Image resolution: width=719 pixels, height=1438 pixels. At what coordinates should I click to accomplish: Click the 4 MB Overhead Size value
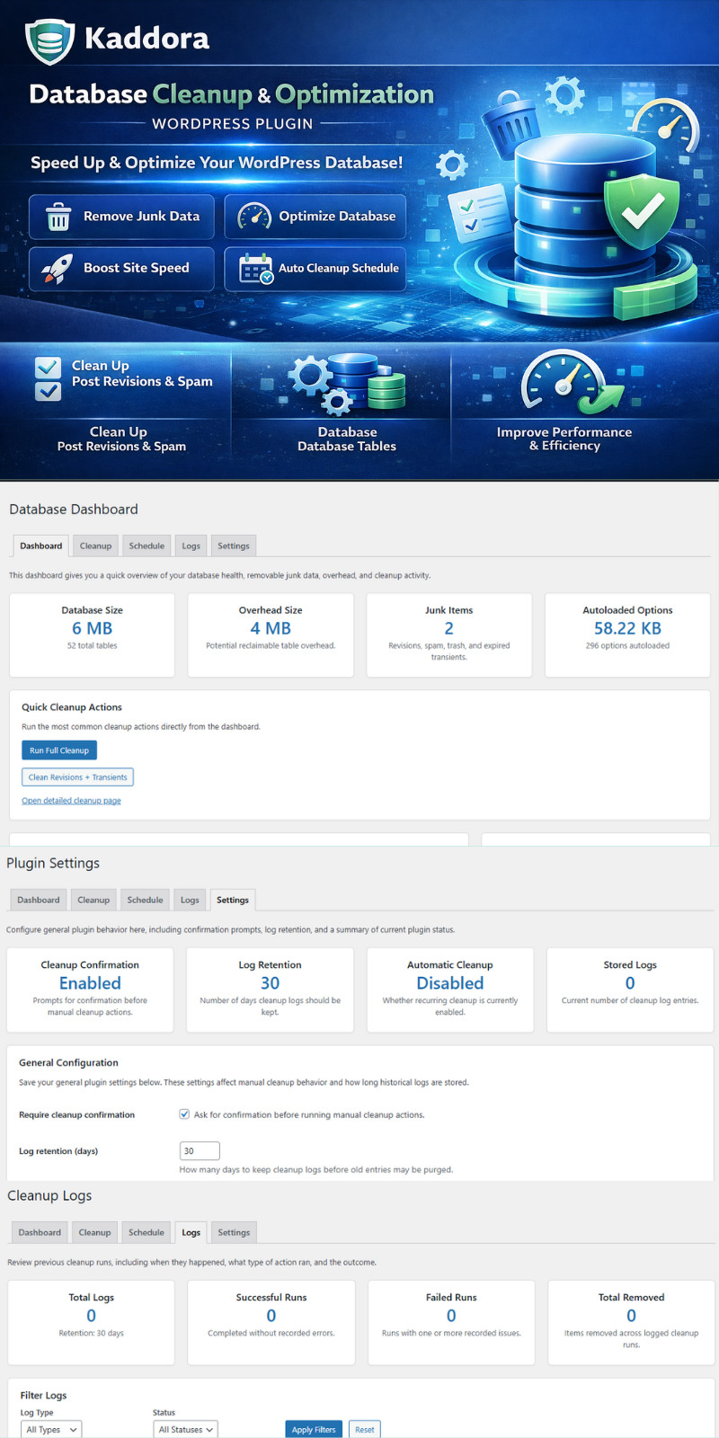point(271,628)
